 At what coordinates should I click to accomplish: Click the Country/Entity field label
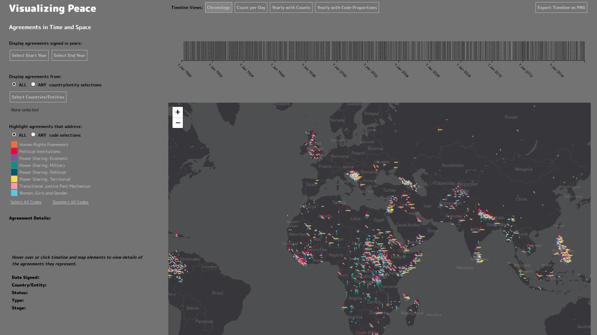(29, 285)
